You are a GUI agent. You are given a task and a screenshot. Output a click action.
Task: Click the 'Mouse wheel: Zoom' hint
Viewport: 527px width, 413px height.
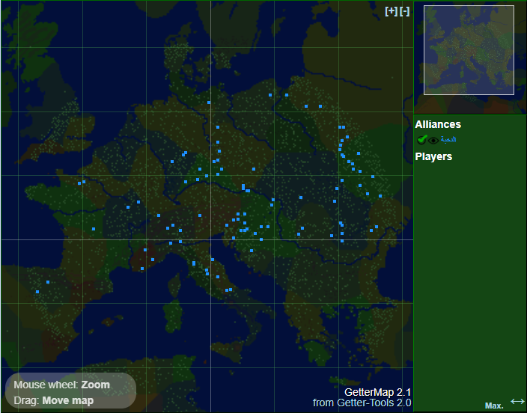tap(62, 385)
